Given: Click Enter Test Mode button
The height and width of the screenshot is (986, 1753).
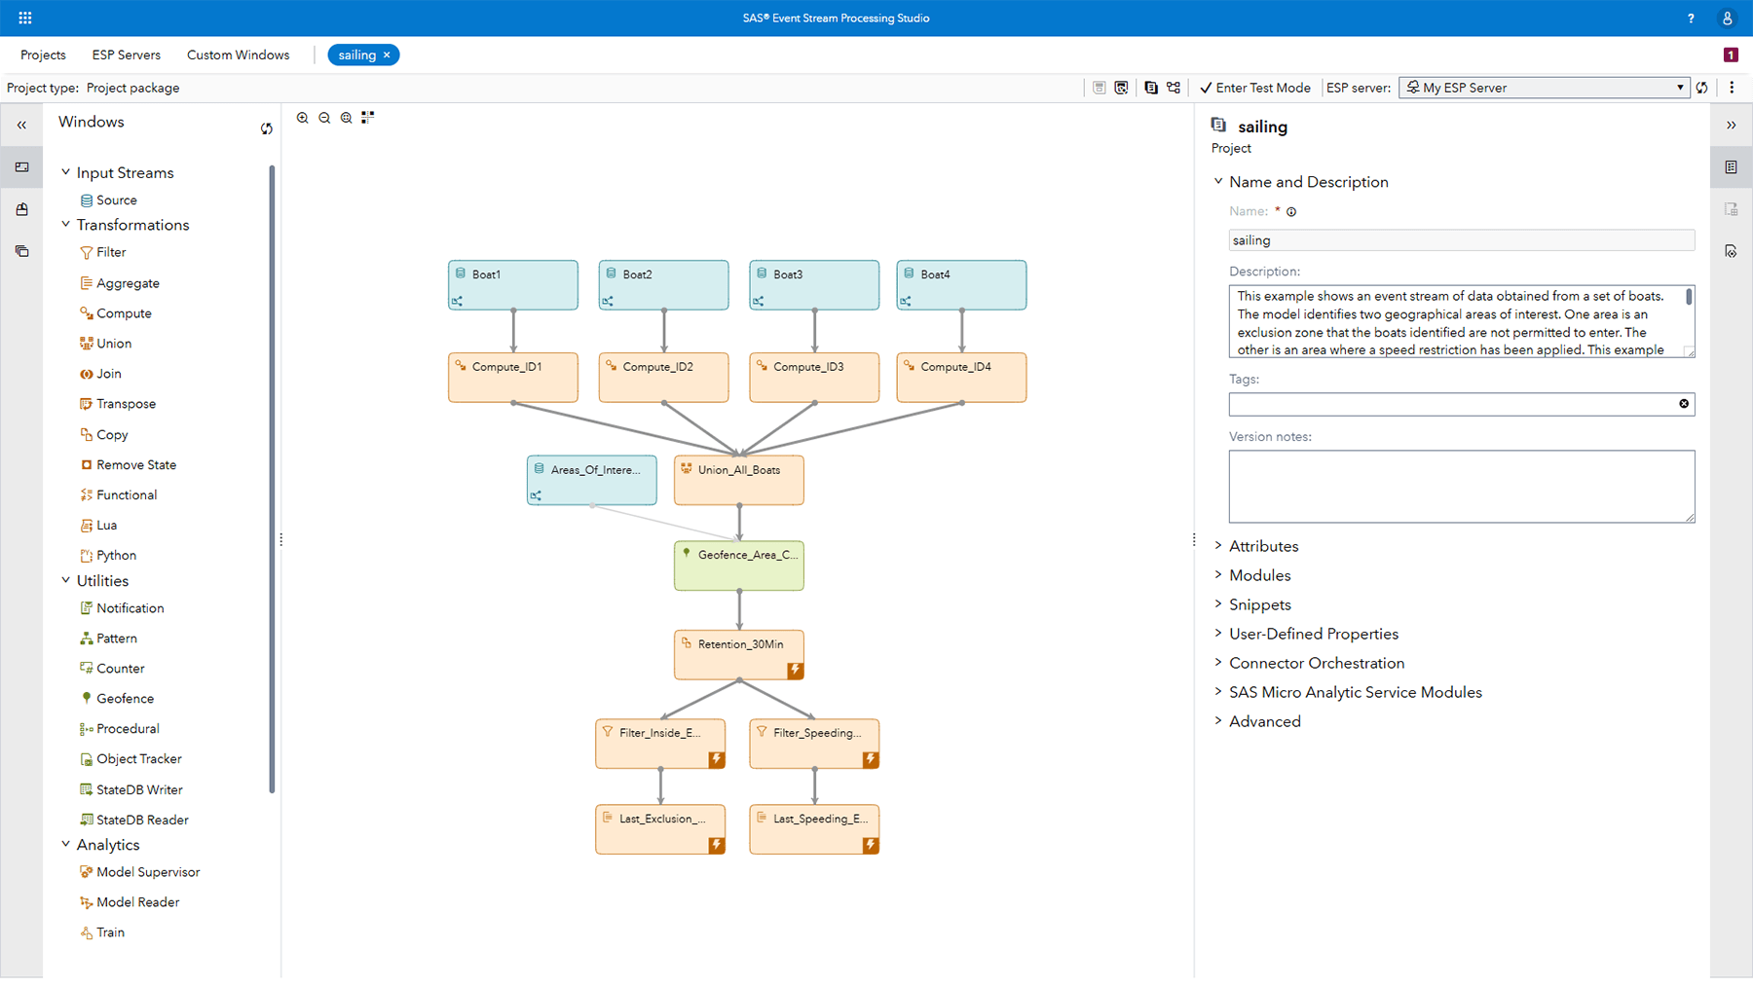Looking at the screenshot, I should tap(1255, 88).
